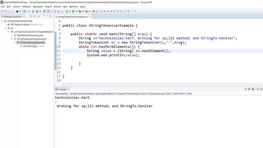Open the Run menu

tap(65, 7)
